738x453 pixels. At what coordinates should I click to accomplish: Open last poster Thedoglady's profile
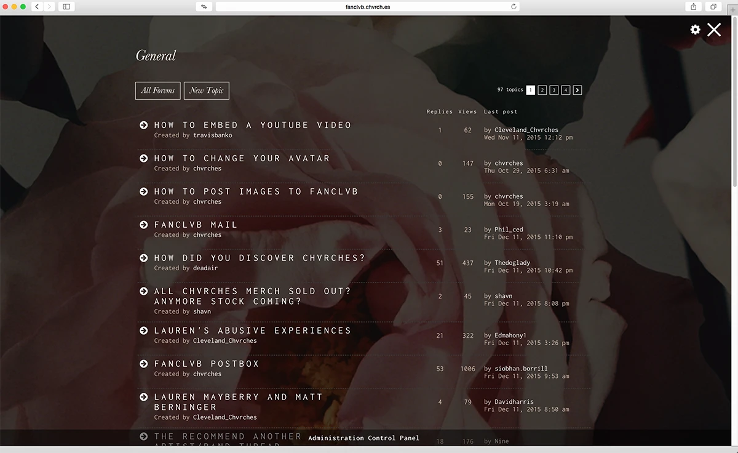512,263
